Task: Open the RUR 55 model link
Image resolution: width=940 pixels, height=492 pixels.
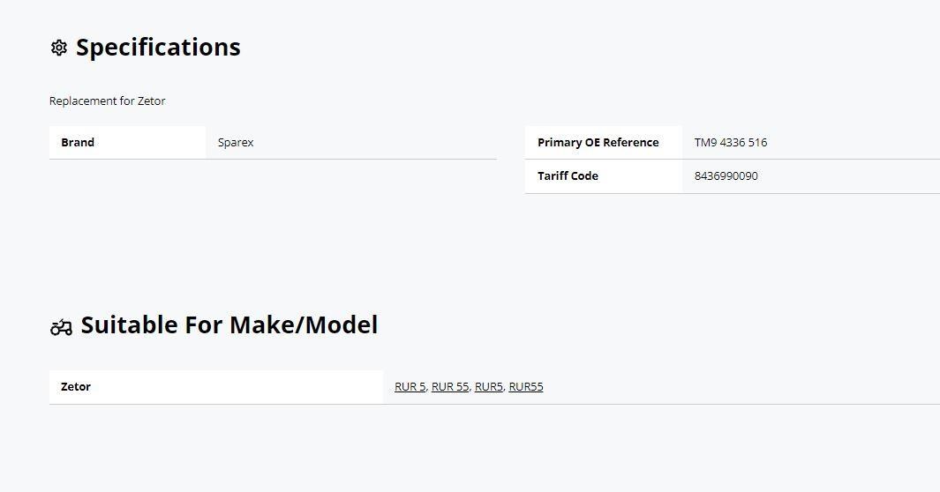Action: pyautogui.click(x=450, y=387)
